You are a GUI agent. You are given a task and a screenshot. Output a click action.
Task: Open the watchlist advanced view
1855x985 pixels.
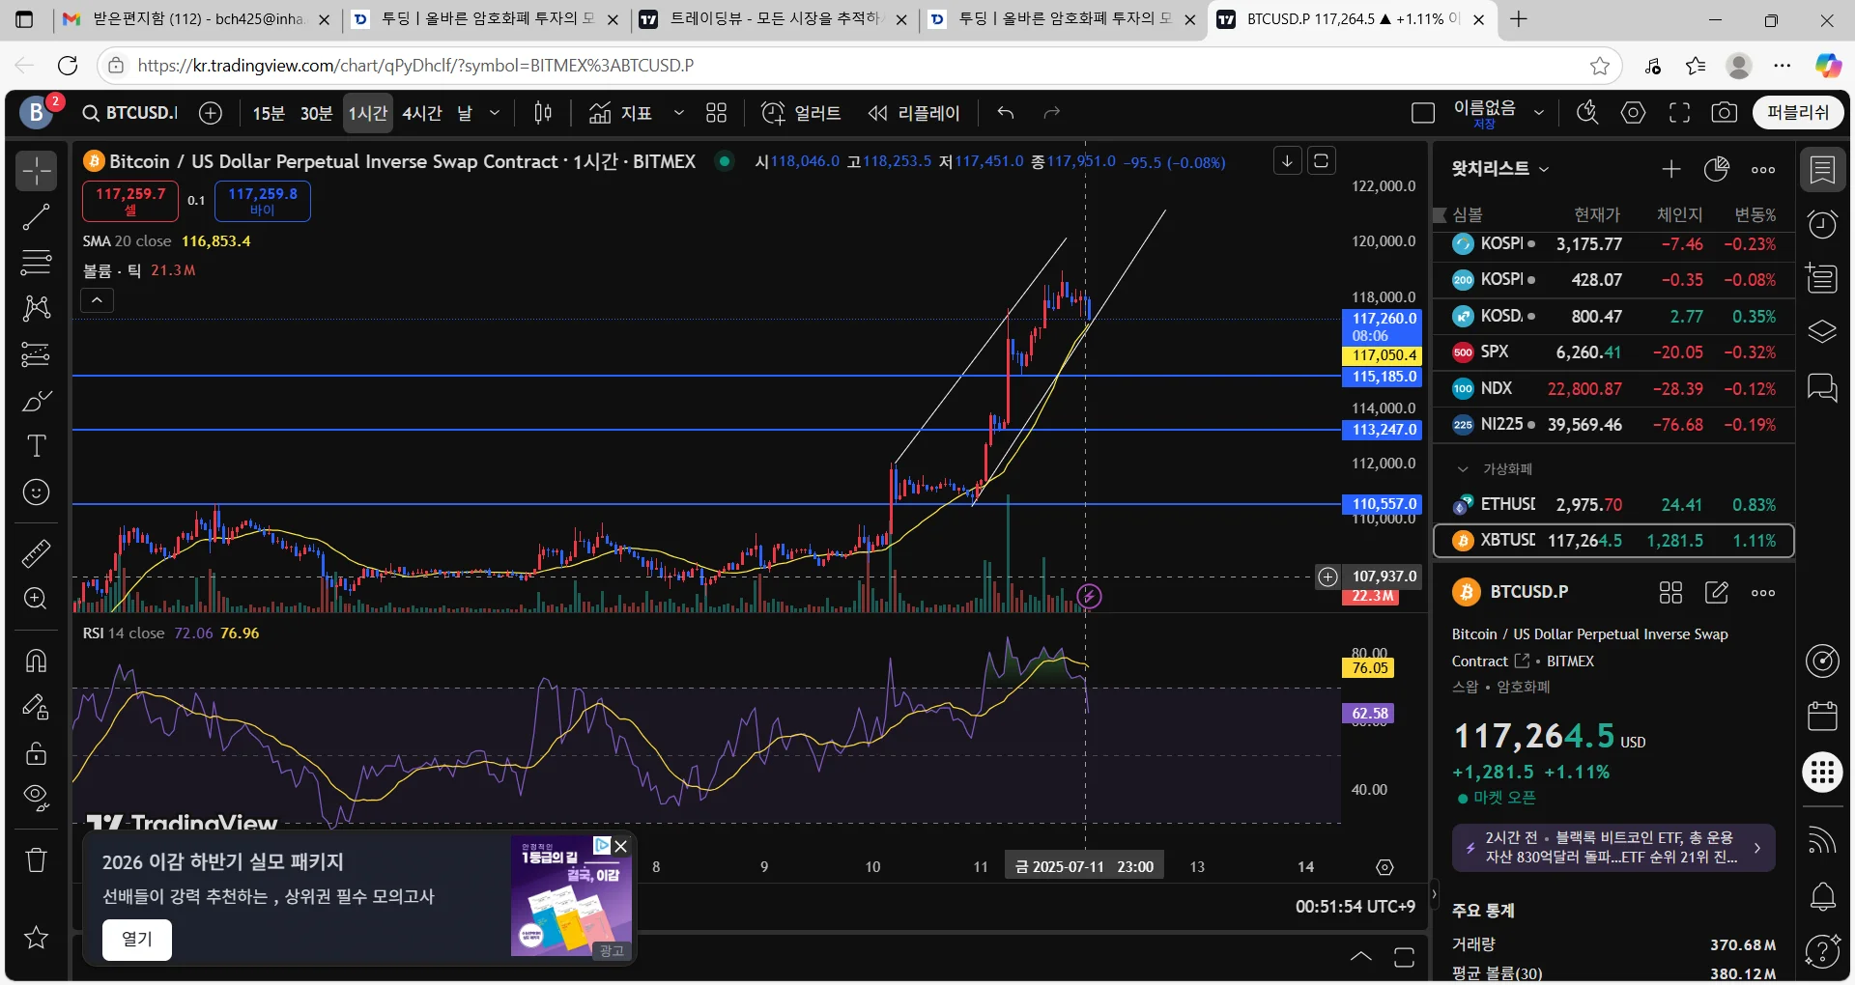[x=1717, y=169]
